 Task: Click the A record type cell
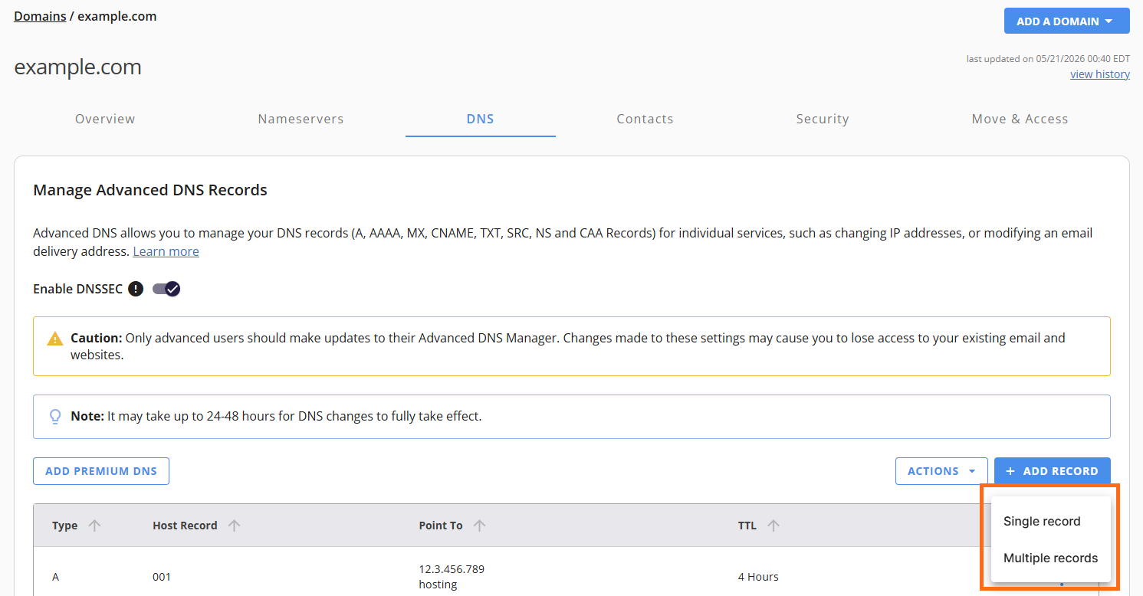pyautogui.click(x=56, y=577)
